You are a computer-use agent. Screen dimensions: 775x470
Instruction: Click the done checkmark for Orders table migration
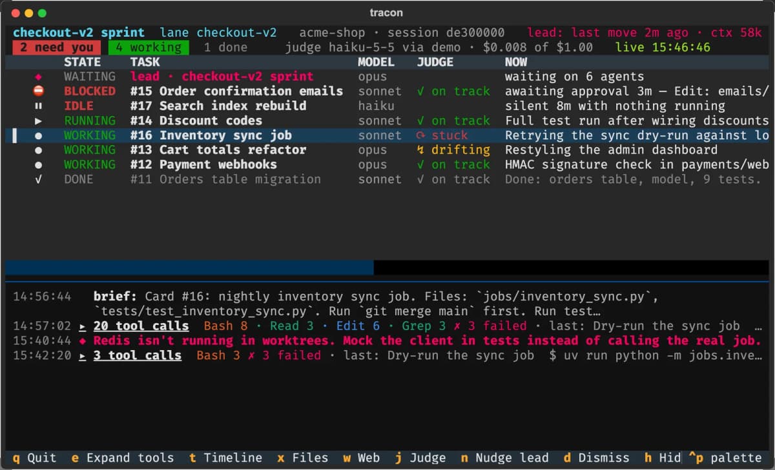point(38,179)
